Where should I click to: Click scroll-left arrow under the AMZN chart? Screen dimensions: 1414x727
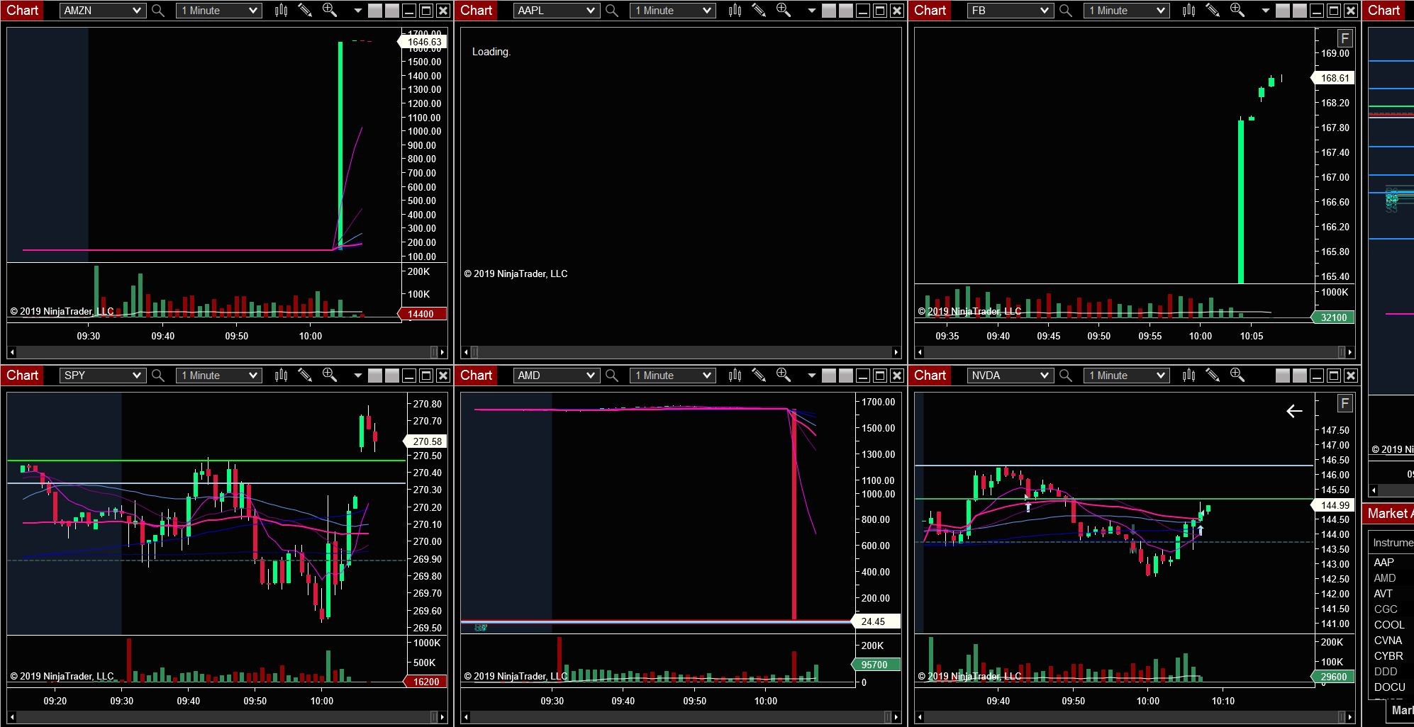click(11, 352)
